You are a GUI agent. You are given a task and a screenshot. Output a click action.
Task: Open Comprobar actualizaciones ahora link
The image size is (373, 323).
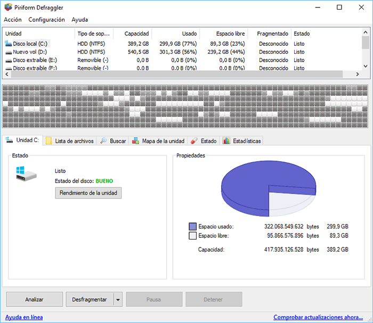coord(318,317)
